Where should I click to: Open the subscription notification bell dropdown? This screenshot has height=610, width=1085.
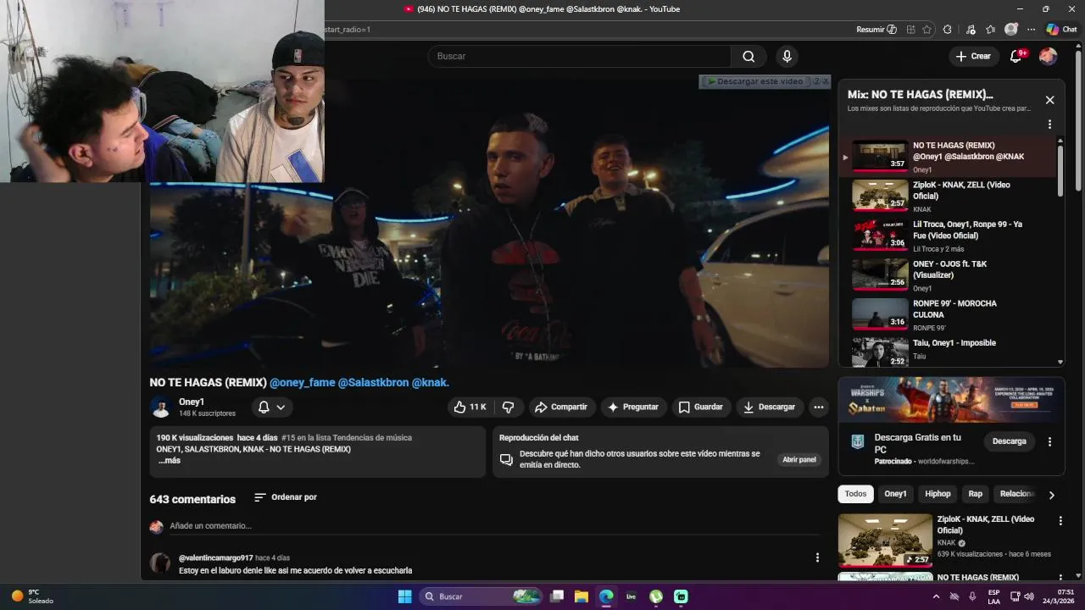[271, 408]
